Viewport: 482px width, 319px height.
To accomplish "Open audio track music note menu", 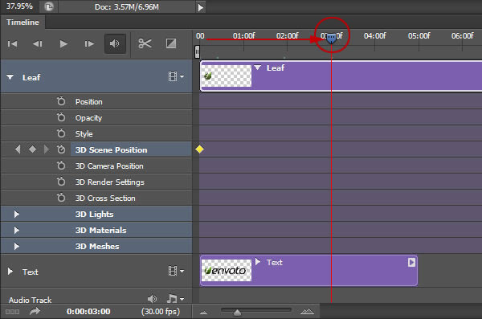I will pos(175,298).
